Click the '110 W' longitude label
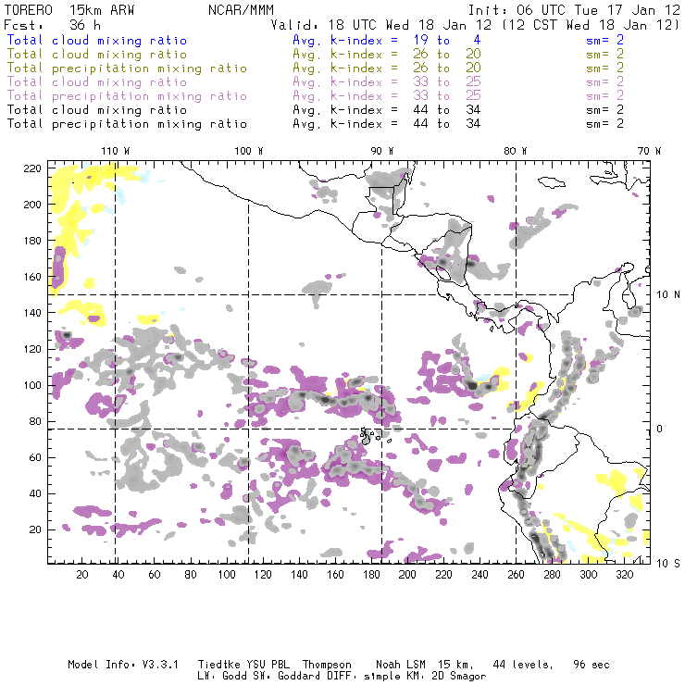685x685 pixels. [x=116, y=151]
